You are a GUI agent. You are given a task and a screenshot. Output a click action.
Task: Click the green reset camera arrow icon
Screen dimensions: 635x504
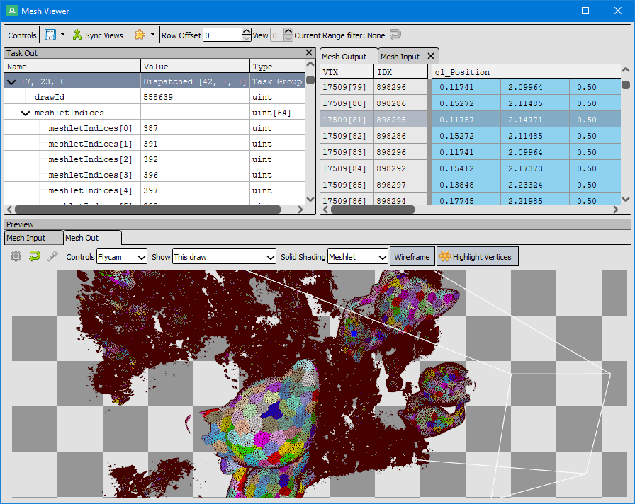tap(34, 257)
